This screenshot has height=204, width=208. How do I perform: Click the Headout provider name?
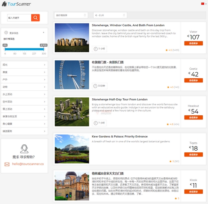(193, 106)
